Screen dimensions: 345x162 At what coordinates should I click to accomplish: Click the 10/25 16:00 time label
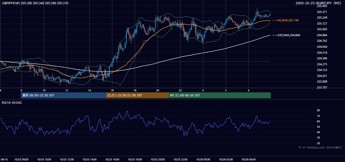click(x=112, y=160)
